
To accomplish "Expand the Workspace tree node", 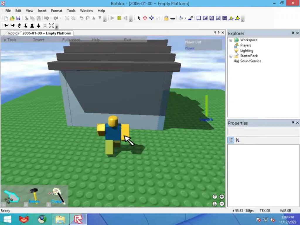I will (x=231, y=40).
